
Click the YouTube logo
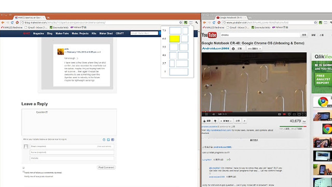tap(209, 35)
